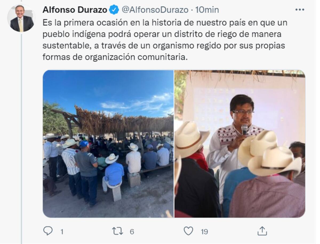320x244 pixels.
Task: Visit the @AlfonsoDurazo handle link
Action: tap(155, 10)
